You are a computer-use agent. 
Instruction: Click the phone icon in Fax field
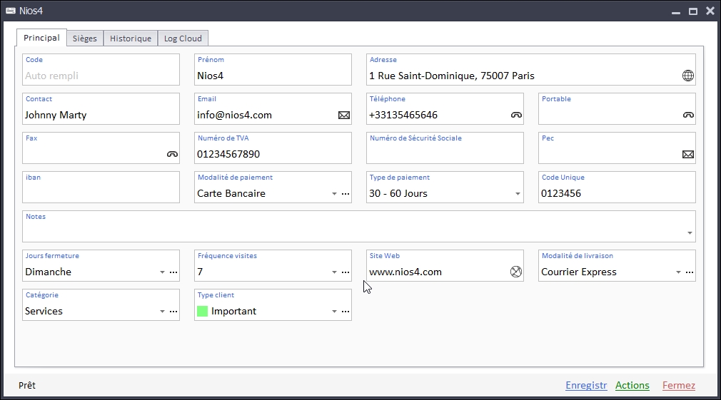pos(172,154)
